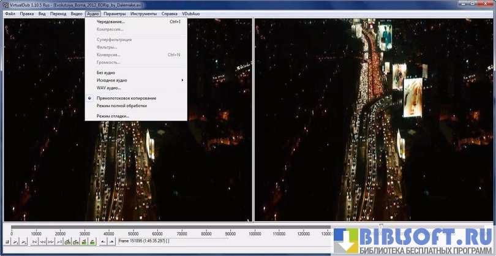Set the selection end marker

111,242
